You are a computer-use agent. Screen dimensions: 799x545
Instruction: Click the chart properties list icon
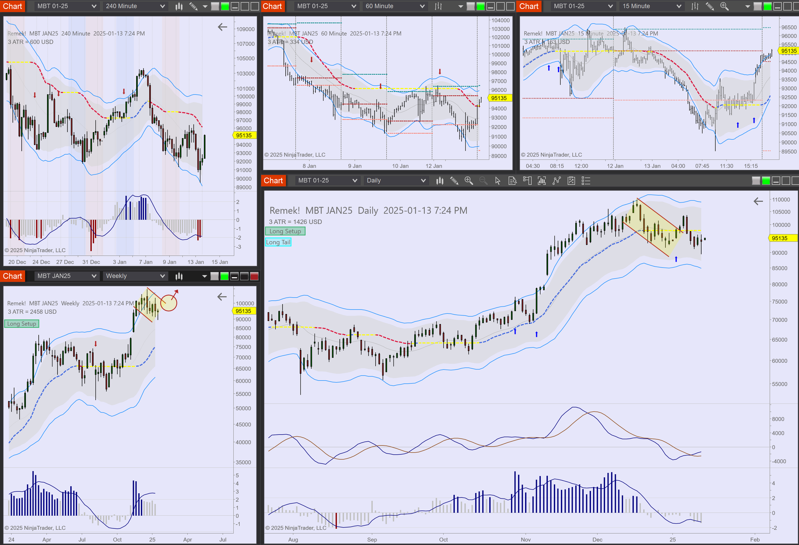[586, 181]
